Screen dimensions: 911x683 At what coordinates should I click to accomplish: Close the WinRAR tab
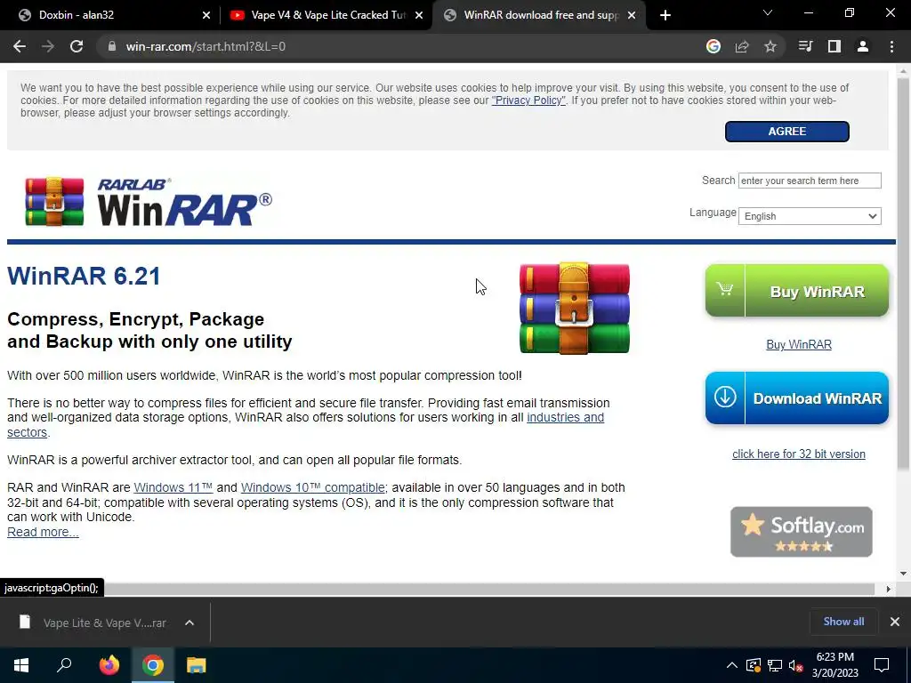pyautogui.click(x=632, y=15)
